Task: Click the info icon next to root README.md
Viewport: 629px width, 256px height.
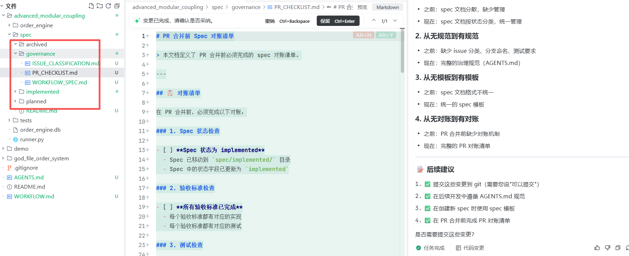Action: (10, 187)
